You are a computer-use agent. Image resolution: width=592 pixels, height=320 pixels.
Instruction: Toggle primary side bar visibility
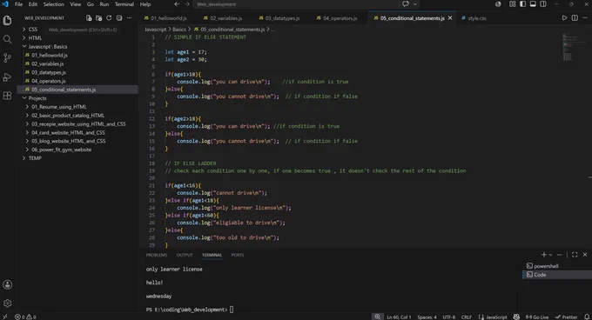[522, 4]
